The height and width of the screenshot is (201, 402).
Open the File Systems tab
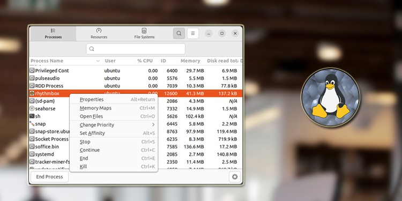tap(144, 34)
